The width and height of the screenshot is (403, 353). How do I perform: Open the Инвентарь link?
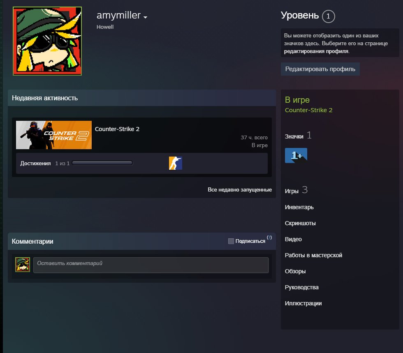pyautogui.click(x=299, y=207)
